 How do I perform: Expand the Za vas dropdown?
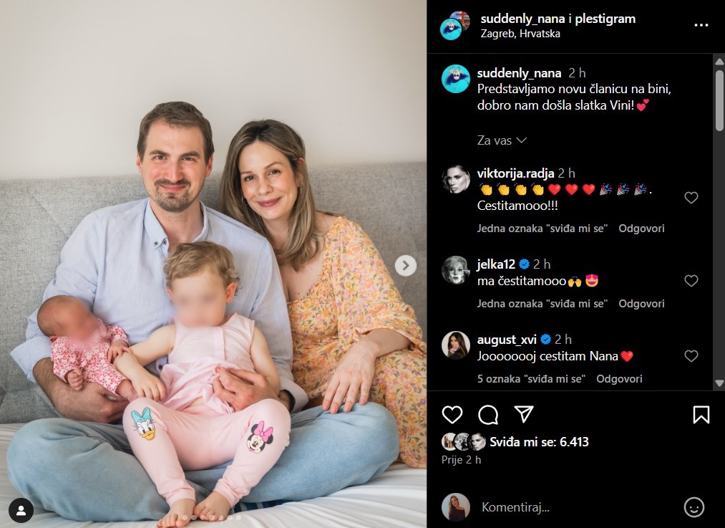tap(502, 140)
